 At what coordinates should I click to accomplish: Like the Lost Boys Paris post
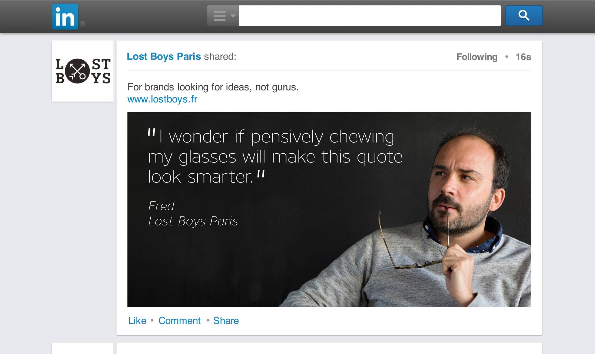(x=137, y=321)
